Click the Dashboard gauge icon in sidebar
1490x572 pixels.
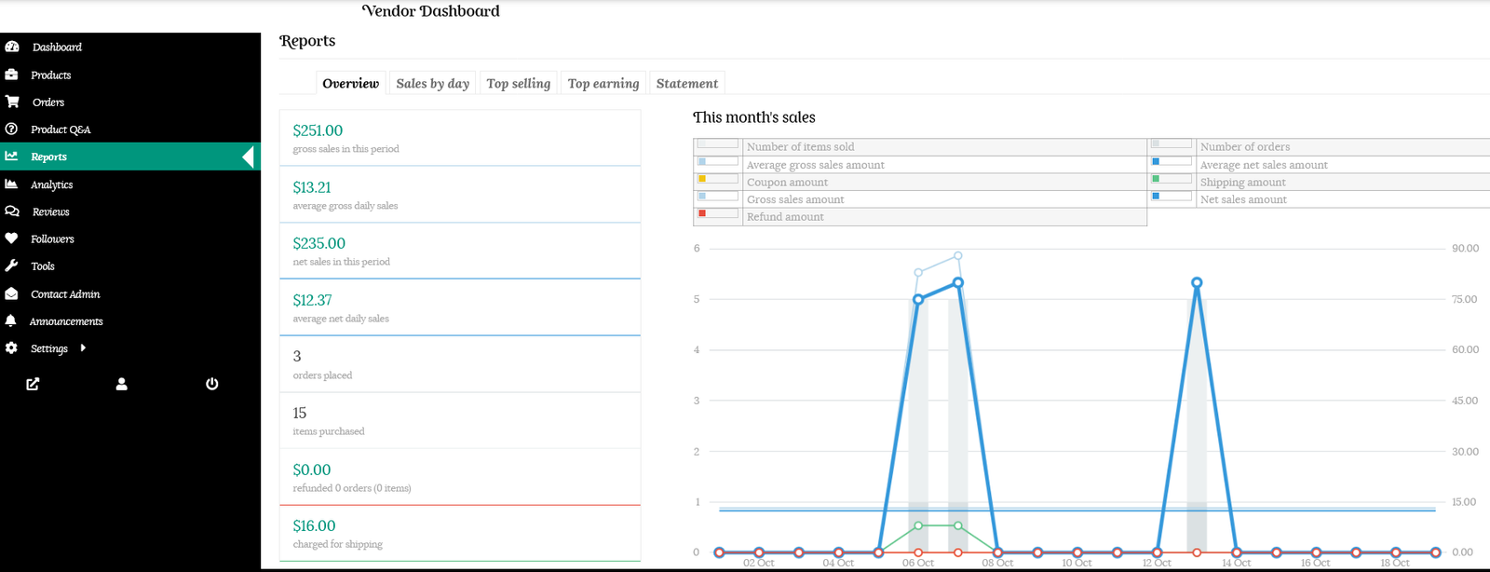12,47
